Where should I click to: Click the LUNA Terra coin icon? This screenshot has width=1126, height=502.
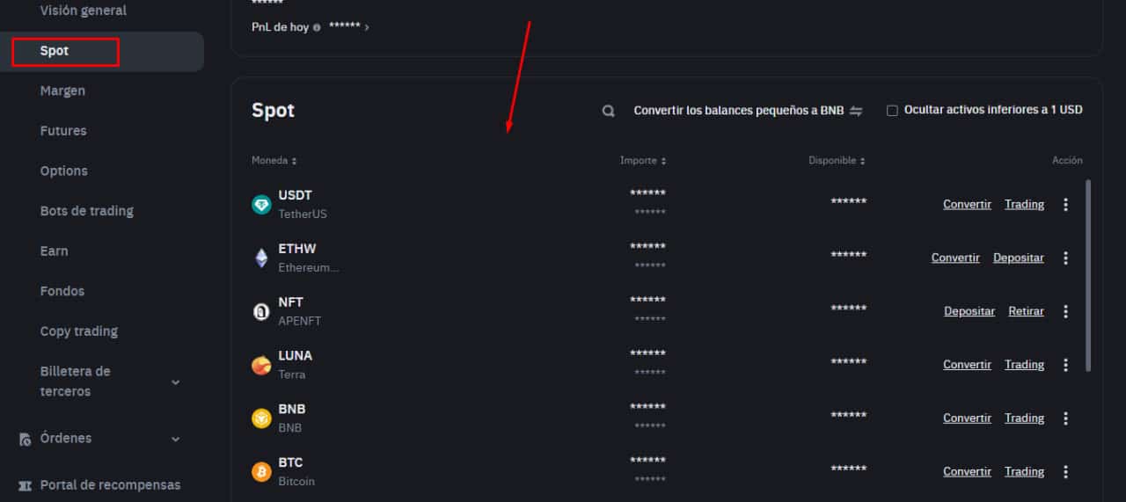261,365
